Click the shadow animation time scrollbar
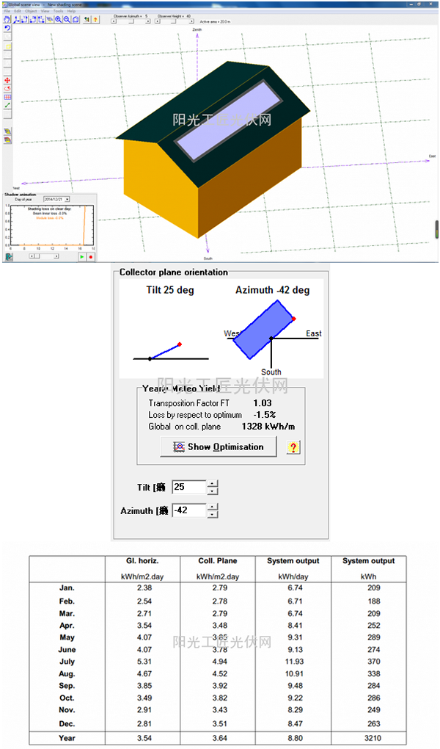 point(44,256)
